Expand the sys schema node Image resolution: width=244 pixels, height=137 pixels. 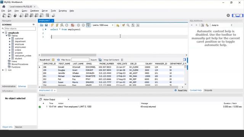(3, 70)
